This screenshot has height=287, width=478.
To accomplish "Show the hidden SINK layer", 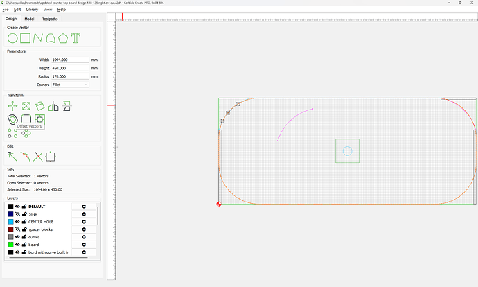I will tap(17, 214).
